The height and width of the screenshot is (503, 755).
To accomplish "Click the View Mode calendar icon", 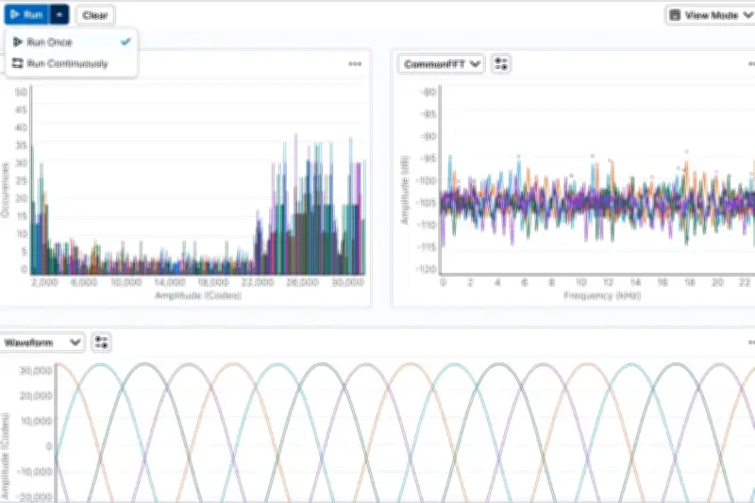I will click(675, 15).
